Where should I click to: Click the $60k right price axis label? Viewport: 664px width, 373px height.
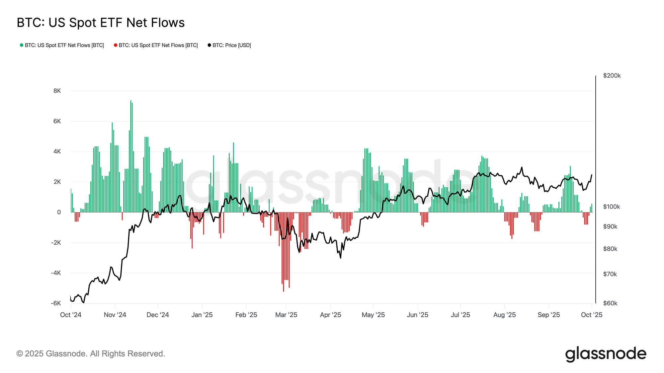[610, 303]
